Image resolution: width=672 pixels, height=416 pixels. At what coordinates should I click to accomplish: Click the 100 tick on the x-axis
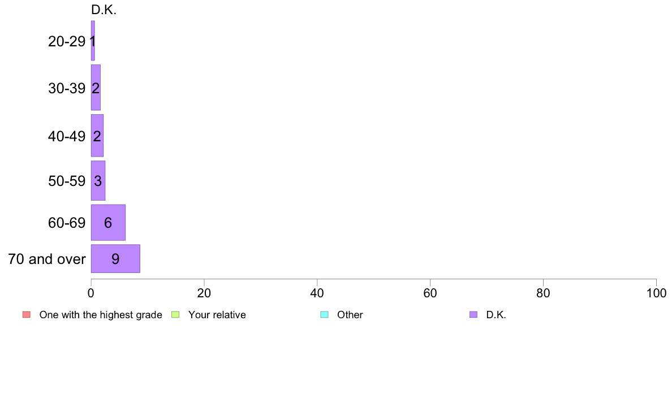click(656, 293)
